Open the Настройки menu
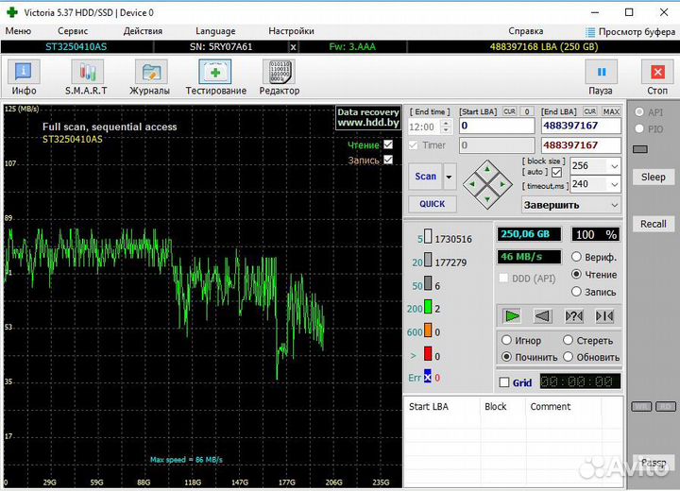680x491 pixels. pos(291,31)
